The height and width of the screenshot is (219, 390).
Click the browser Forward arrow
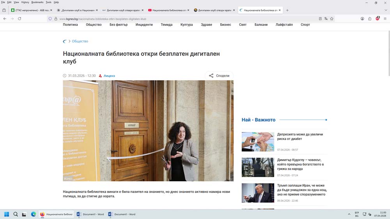12,19
